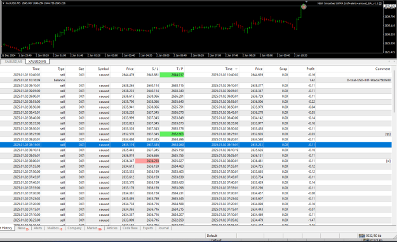This screenshot has width=397, height=242.
Task: Sort by the Type column header
Action: (x=61, y=69)
